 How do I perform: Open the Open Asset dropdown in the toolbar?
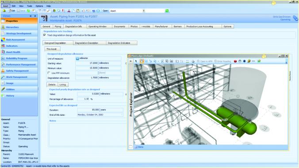pyautogui.click(x=144, y=11)
